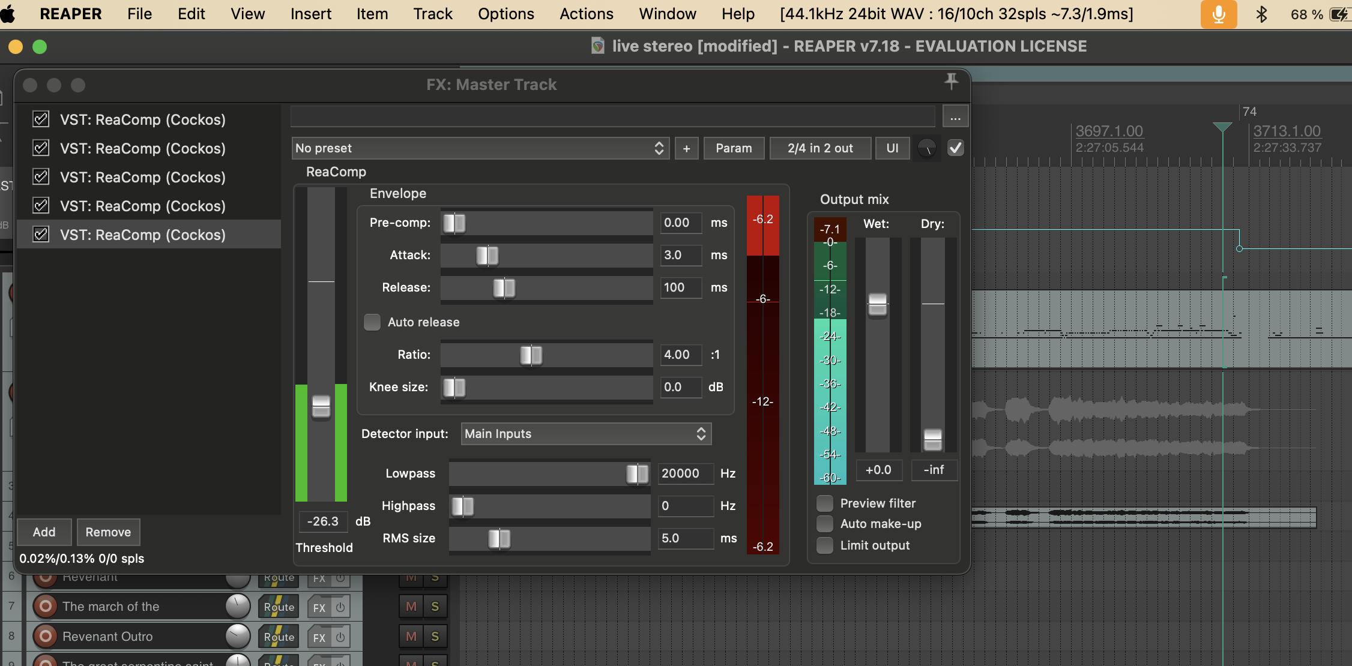Pin the FX Master Track window

952,81
